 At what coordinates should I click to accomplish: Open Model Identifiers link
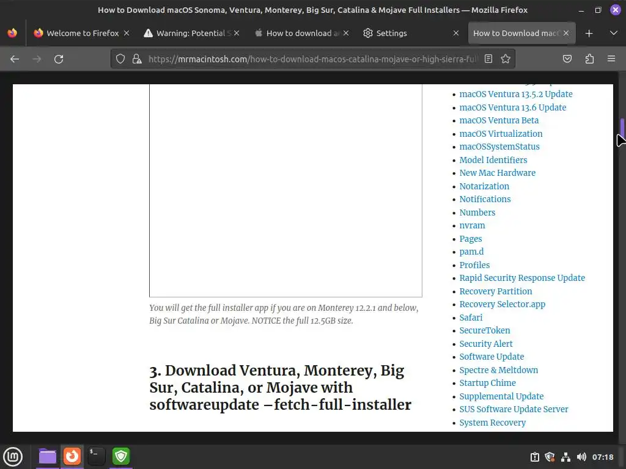(x=493, y=160)
